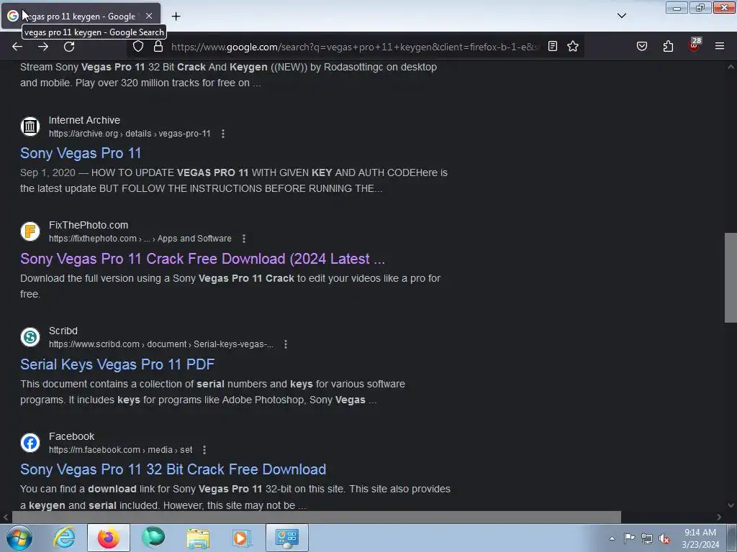Open more options for FixThePhoto result
The width and height of the screenshot is (737, 552).
pos(244,239)
